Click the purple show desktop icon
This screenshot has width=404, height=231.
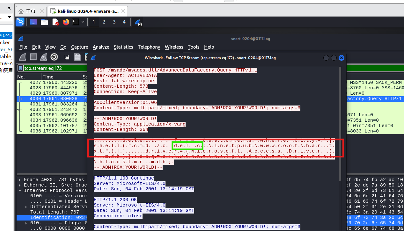coord(33,22)
